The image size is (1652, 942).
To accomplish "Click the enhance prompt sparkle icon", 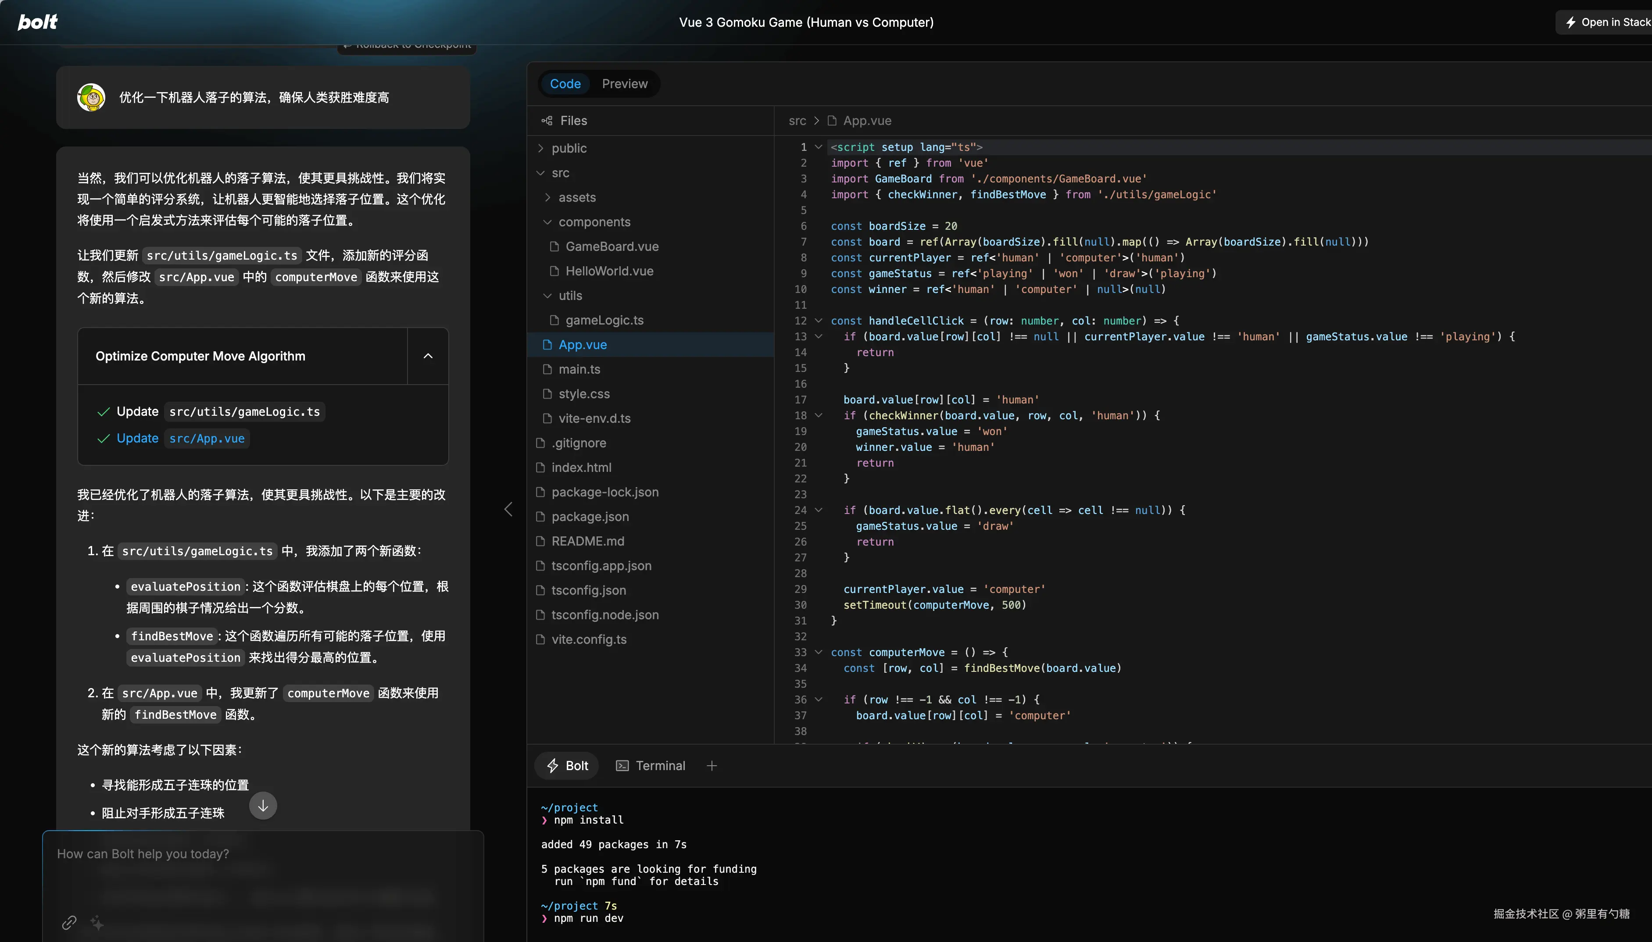I will (x=97, y=923).
